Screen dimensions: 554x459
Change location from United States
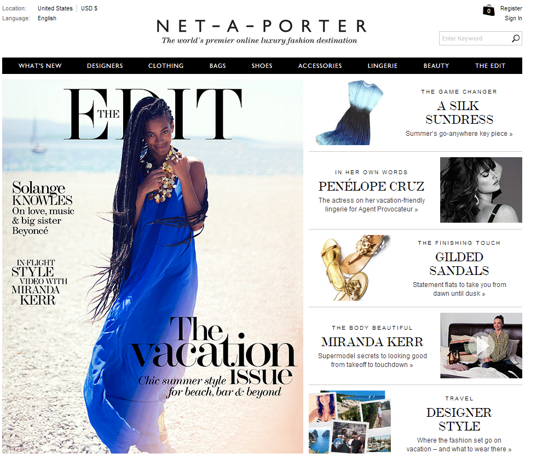(x=55, y=8)
